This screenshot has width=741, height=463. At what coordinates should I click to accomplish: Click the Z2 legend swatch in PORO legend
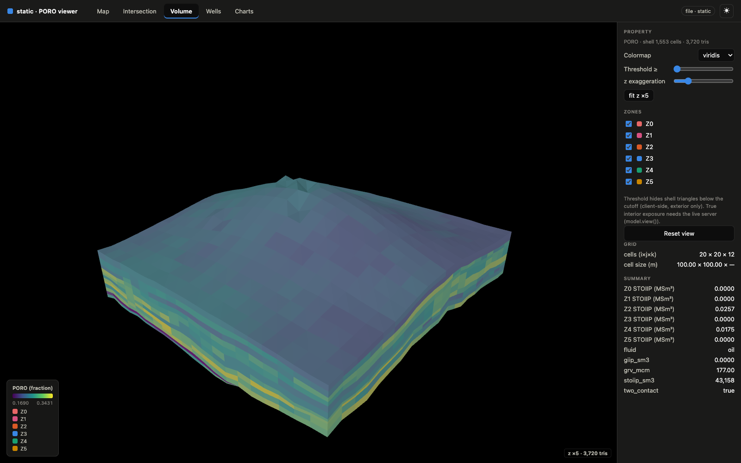click(x=15, y=426)
